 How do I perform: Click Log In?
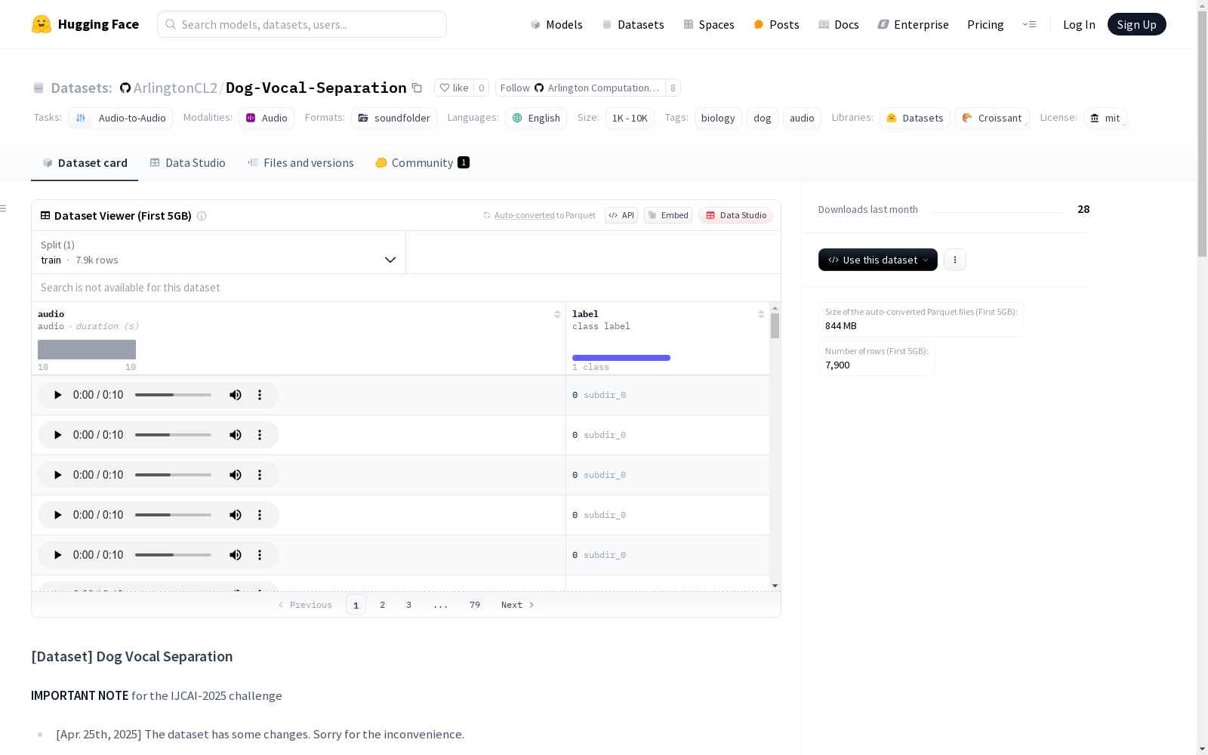(x=1079, y=24)
